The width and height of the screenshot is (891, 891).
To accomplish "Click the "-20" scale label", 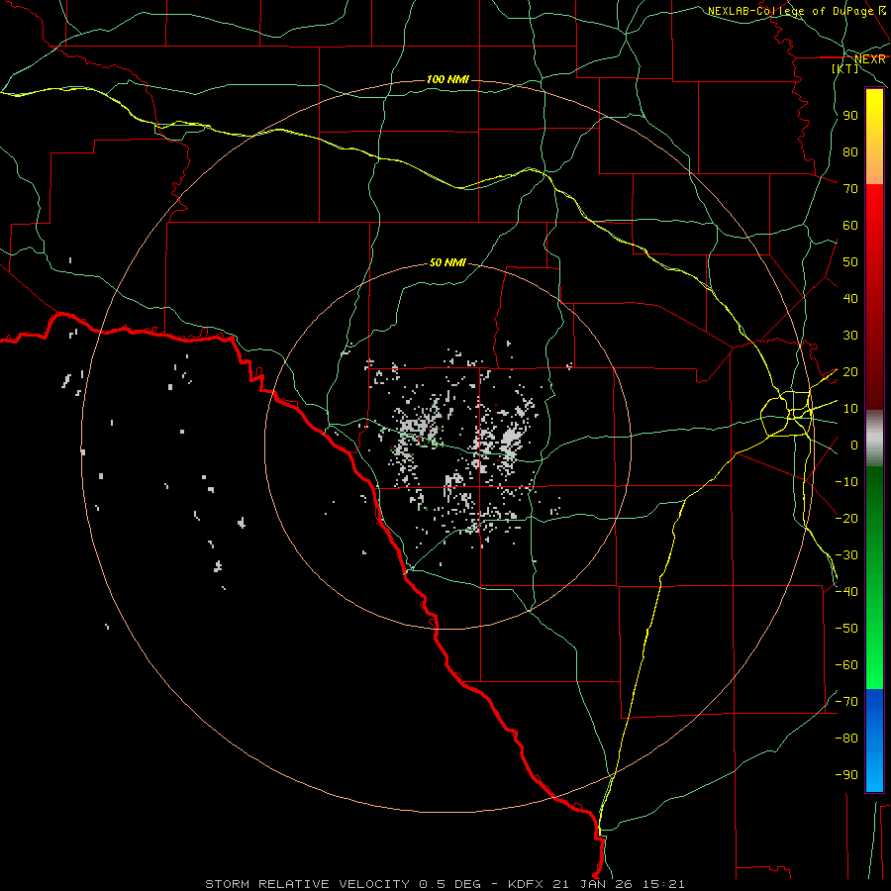I will click(x=846, y=519).
